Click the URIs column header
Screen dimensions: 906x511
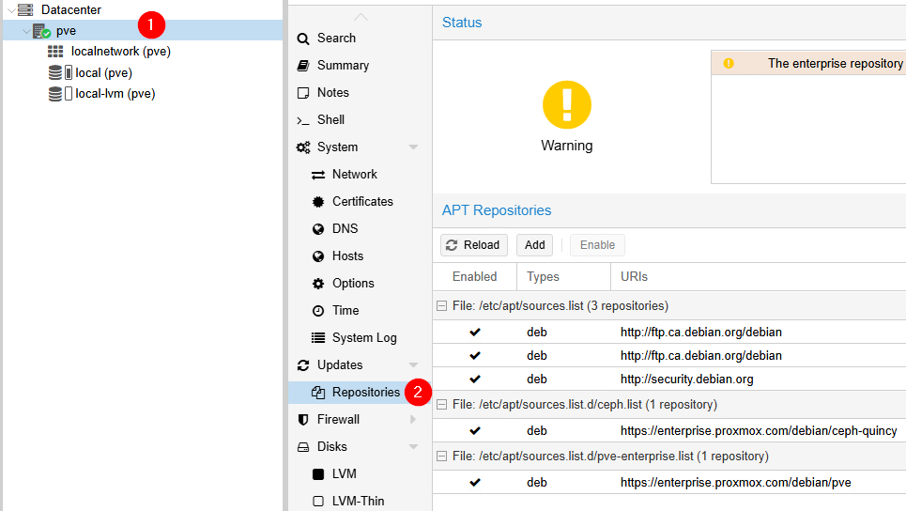point(634,276)
